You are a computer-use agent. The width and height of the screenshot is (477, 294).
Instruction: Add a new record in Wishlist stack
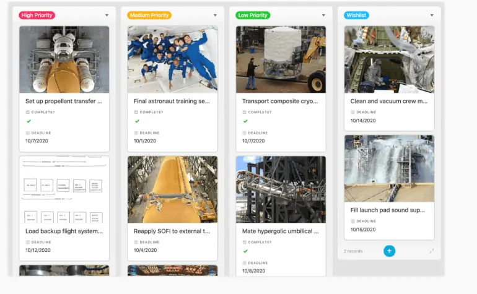[x=389, y=251]
